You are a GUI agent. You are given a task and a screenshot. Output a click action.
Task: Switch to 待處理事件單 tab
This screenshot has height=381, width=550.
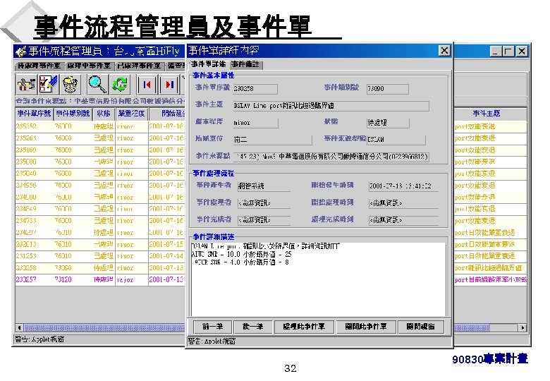point(39,66)
